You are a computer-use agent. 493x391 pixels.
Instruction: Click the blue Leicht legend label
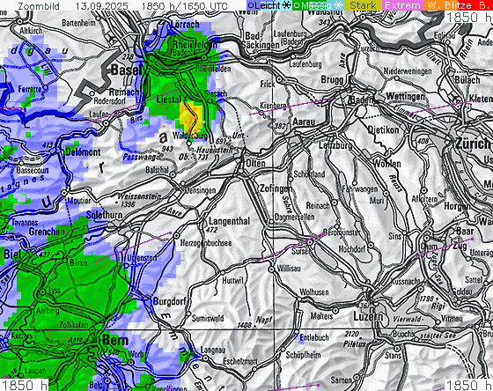(x=268, y=5)
